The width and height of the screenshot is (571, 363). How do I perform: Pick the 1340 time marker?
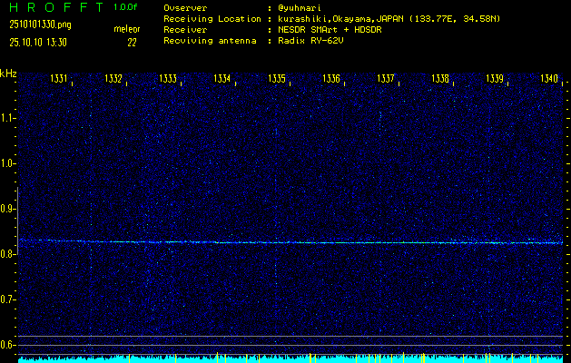pyautogui.click(x=549, y=80)
